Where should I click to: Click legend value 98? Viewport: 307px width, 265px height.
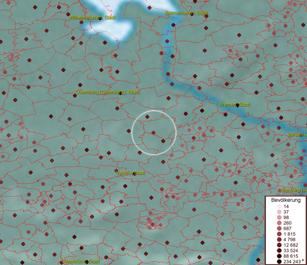pos(286,217)
